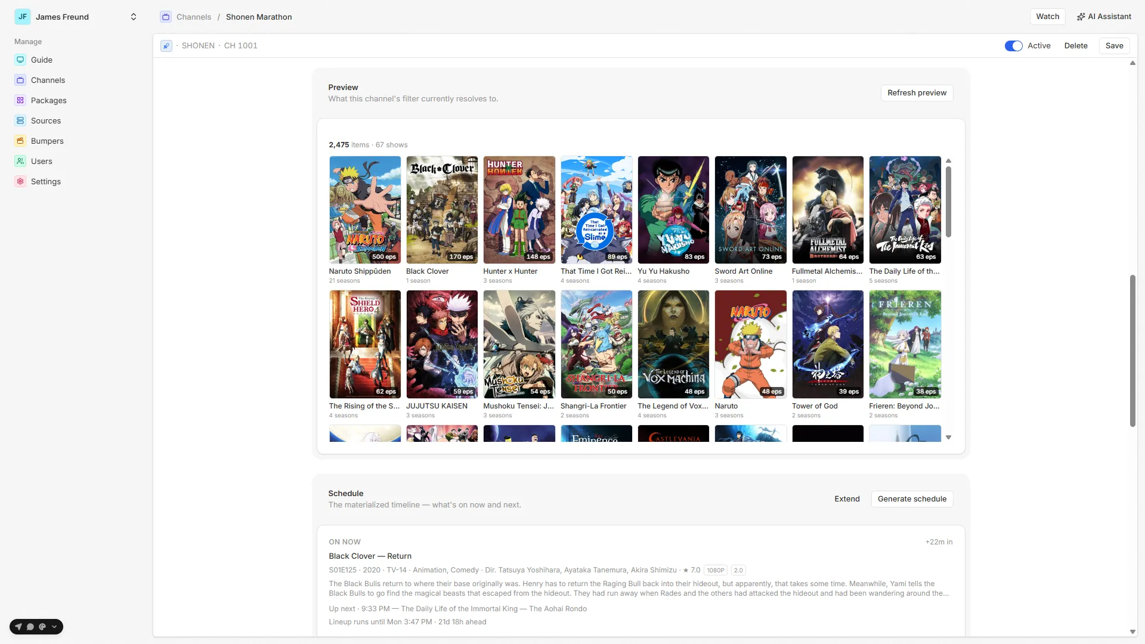Viewport: 1145px width, 644px height.
Task: Click the 'Up next · 9:33 PM' line
Action: coord(457,609)
